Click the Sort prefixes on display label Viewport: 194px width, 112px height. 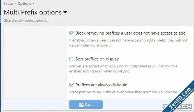97,59
